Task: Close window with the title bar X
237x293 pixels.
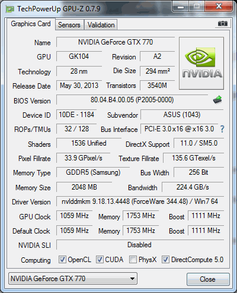Action: [219, 7]
